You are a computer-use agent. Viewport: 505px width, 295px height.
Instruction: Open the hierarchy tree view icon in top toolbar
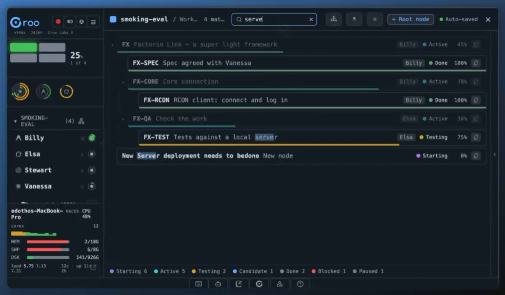334,19
